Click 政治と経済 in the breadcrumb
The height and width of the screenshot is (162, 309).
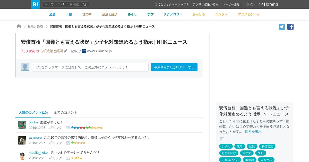click(35, 26)
